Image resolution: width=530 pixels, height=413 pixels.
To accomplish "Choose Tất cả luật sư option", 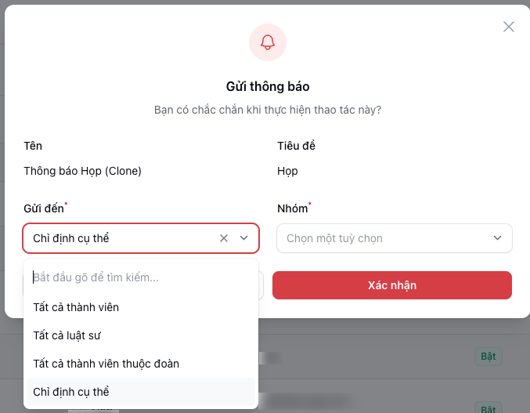I will (x=67, y=335).
